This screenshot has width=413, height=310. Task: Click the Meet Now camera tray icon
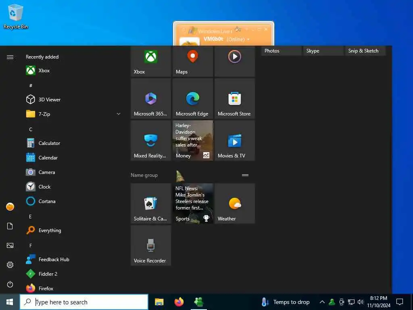[x=342, y=302]
